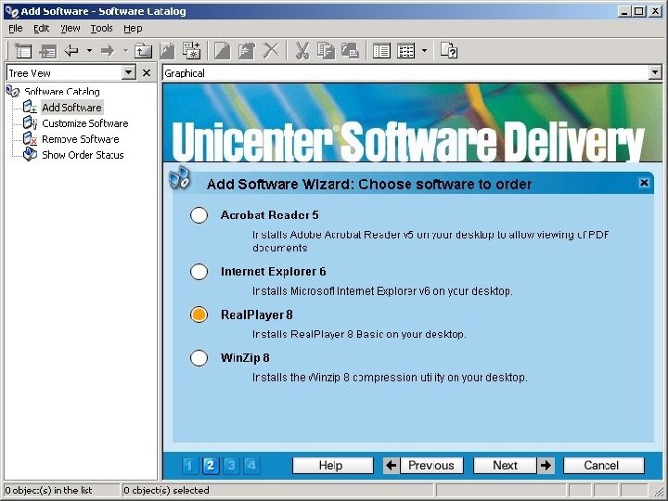
Task: Click the new item with star toolbar icon
Action: click(x=191, y=50)
